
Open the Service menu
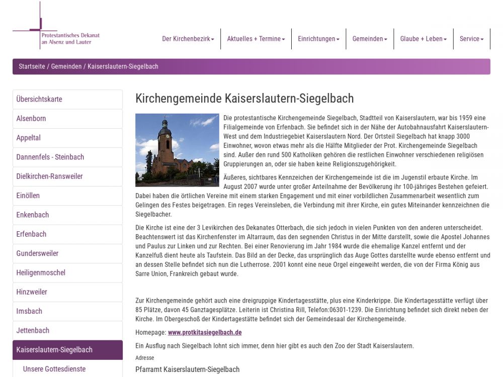(471, 39)
